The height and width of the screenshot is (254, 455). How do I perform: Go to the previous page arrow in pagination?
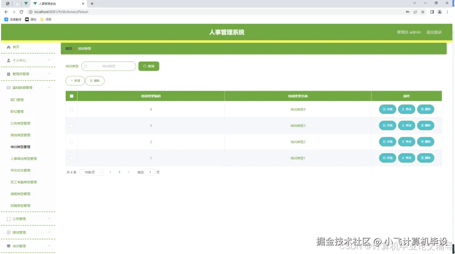pyautogui.click(x=110, y=172)
